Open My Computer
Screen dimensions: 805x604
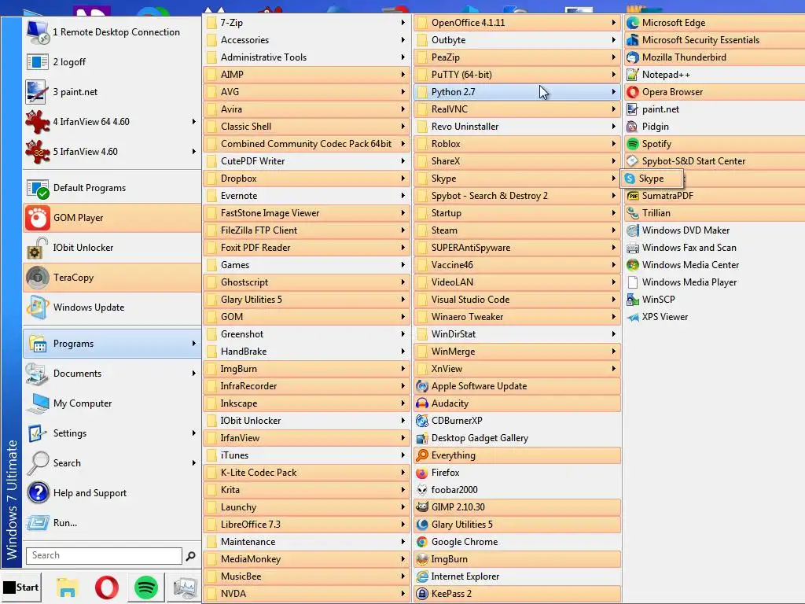112,403
